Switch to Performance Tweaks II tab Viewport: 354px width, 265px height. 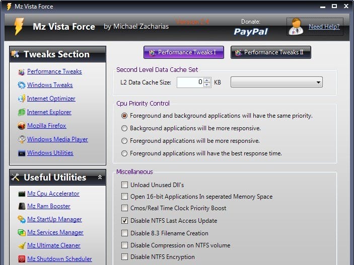click(x=271, y=52)
